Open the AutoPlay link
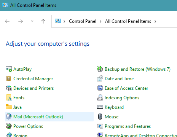The height and width of the screenshot is (137, 177). point(22,69)
